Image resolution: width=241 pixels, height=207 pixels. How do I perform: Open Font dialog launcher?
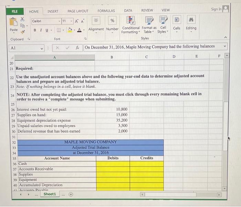tap(85, 39)
